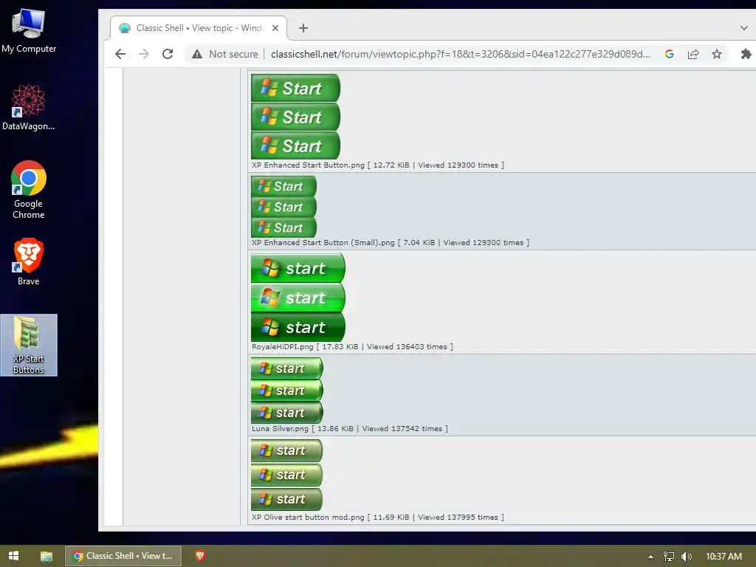This screenshot has width=756, height=567.
Task: Open XP Enhanced Start Button image
Action: pyautogui.click(x=295, y=117)
